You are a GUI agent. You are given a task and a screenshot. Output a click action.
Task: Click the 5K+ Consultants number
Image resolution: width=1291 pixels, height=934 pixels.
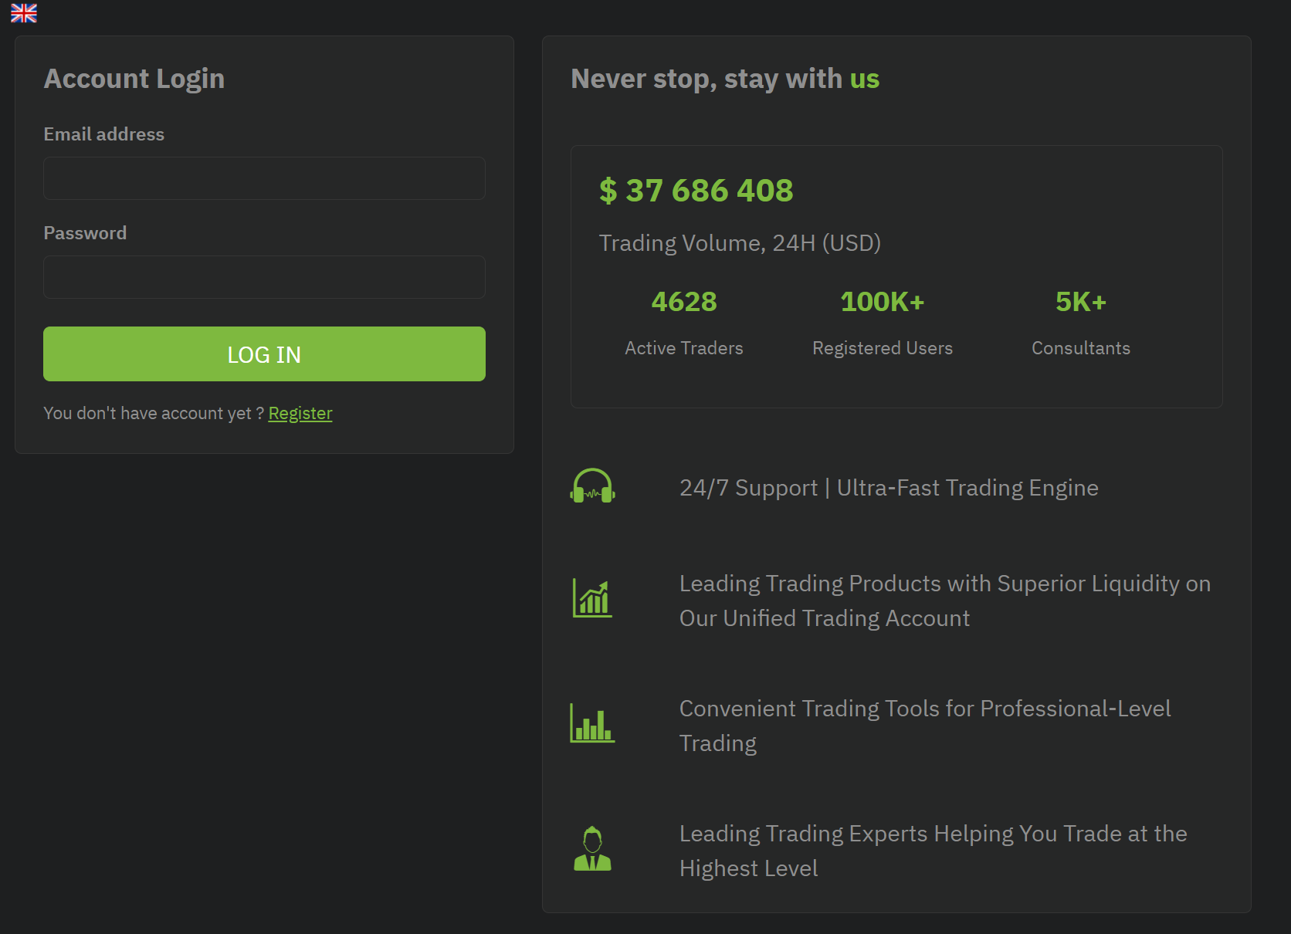[1080, 302]
